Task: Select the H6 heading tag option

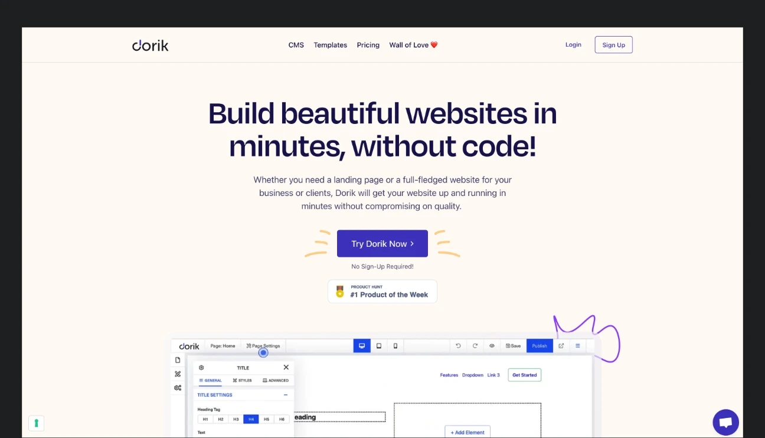Action: 282,419
